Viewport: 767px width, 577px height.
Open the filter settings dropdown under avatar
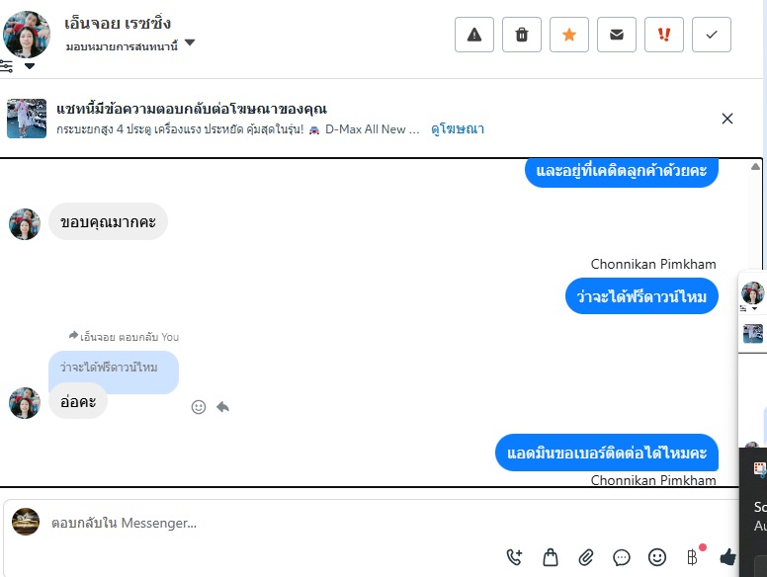[30, 66]
